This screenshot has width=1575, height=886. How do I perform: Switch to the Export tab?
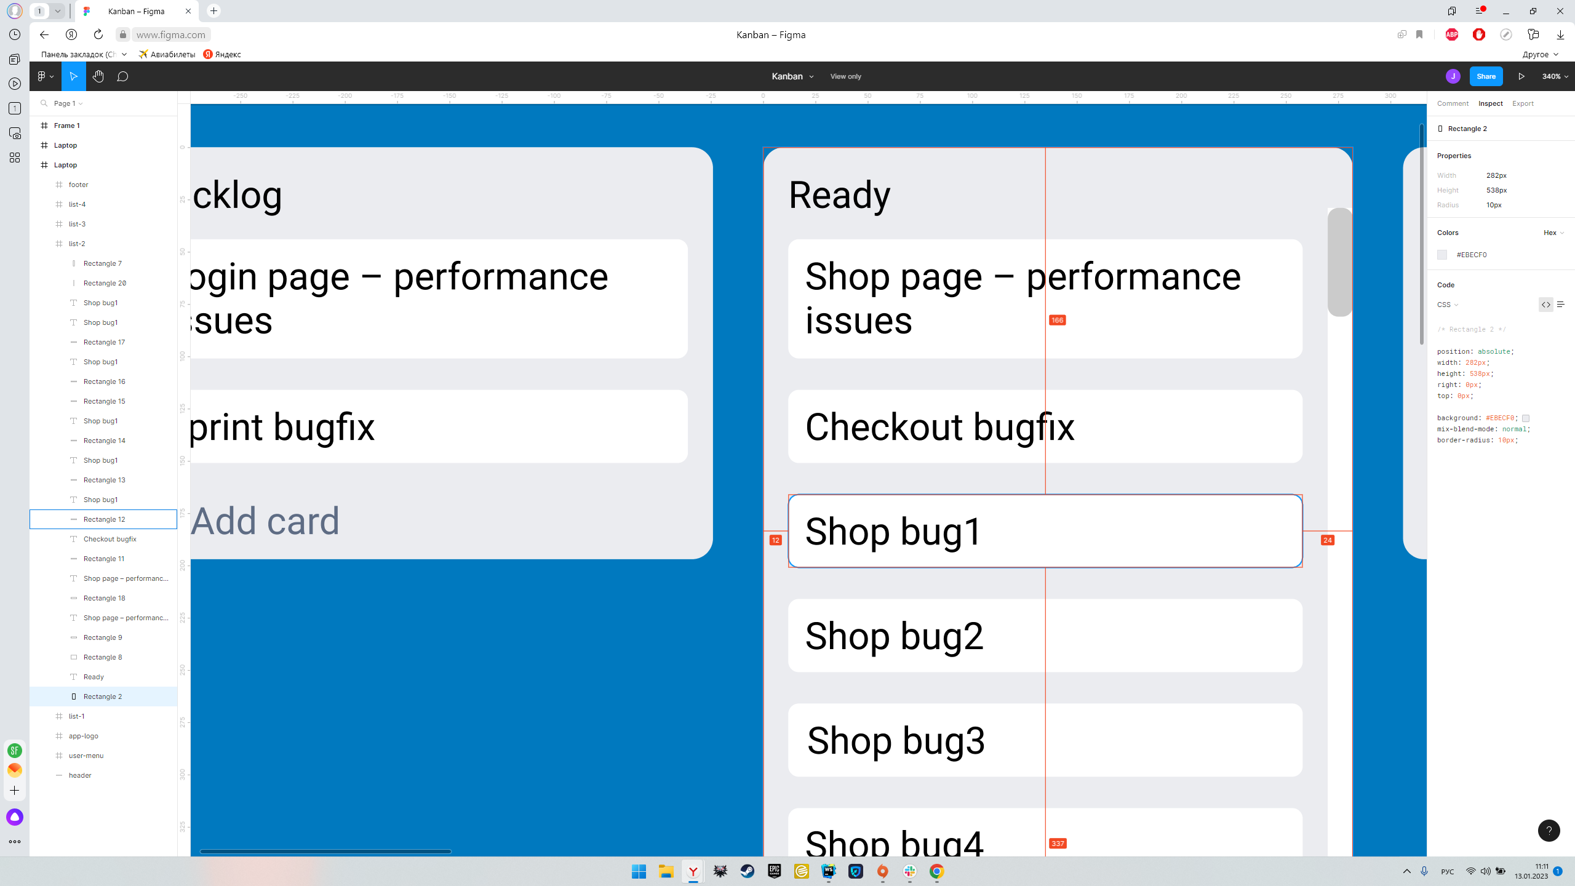coord(1523,103)
